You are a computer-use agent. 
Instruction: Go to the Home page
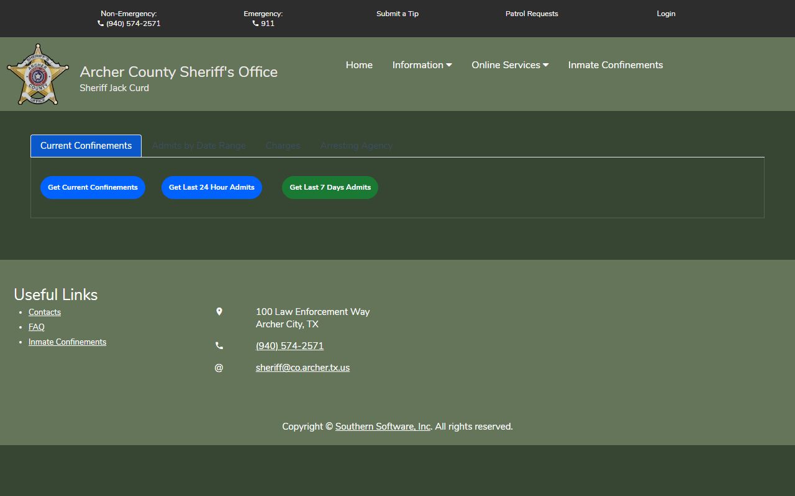click(359, 65)
